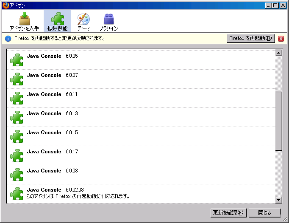Screen dimensions: 289x223
Task: Click the scrollbar up arrow of add-on list
Action: pyautogui.click(x=279, y=53)
